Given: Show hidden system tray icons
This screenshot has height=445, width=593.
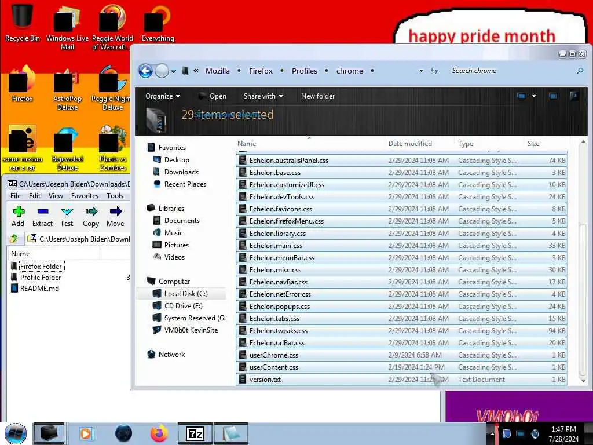Looking at the screenshot, I should (492, 434).
